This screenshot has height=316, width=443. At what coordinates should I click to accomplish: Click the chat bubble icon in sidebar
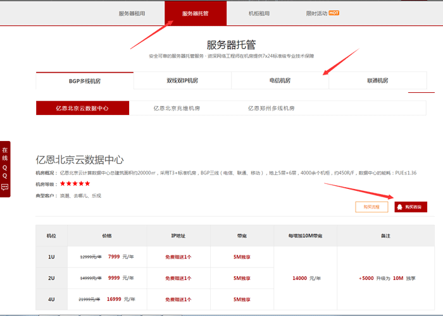coord(5,187)
